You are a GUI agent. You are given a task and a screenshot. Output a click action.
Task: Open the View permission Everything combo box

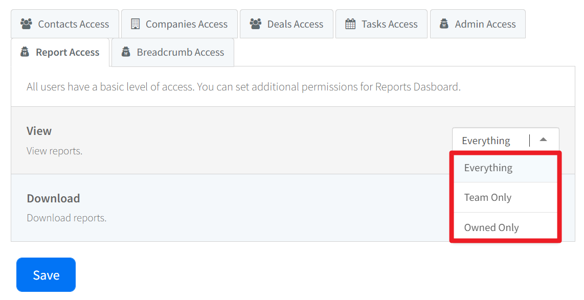click(x=486, y=140)
